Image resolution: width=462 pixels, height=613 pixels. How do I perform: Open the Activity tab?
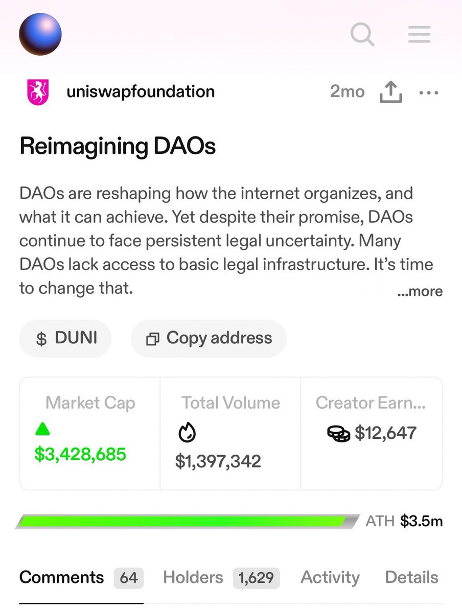click(330, 578)
